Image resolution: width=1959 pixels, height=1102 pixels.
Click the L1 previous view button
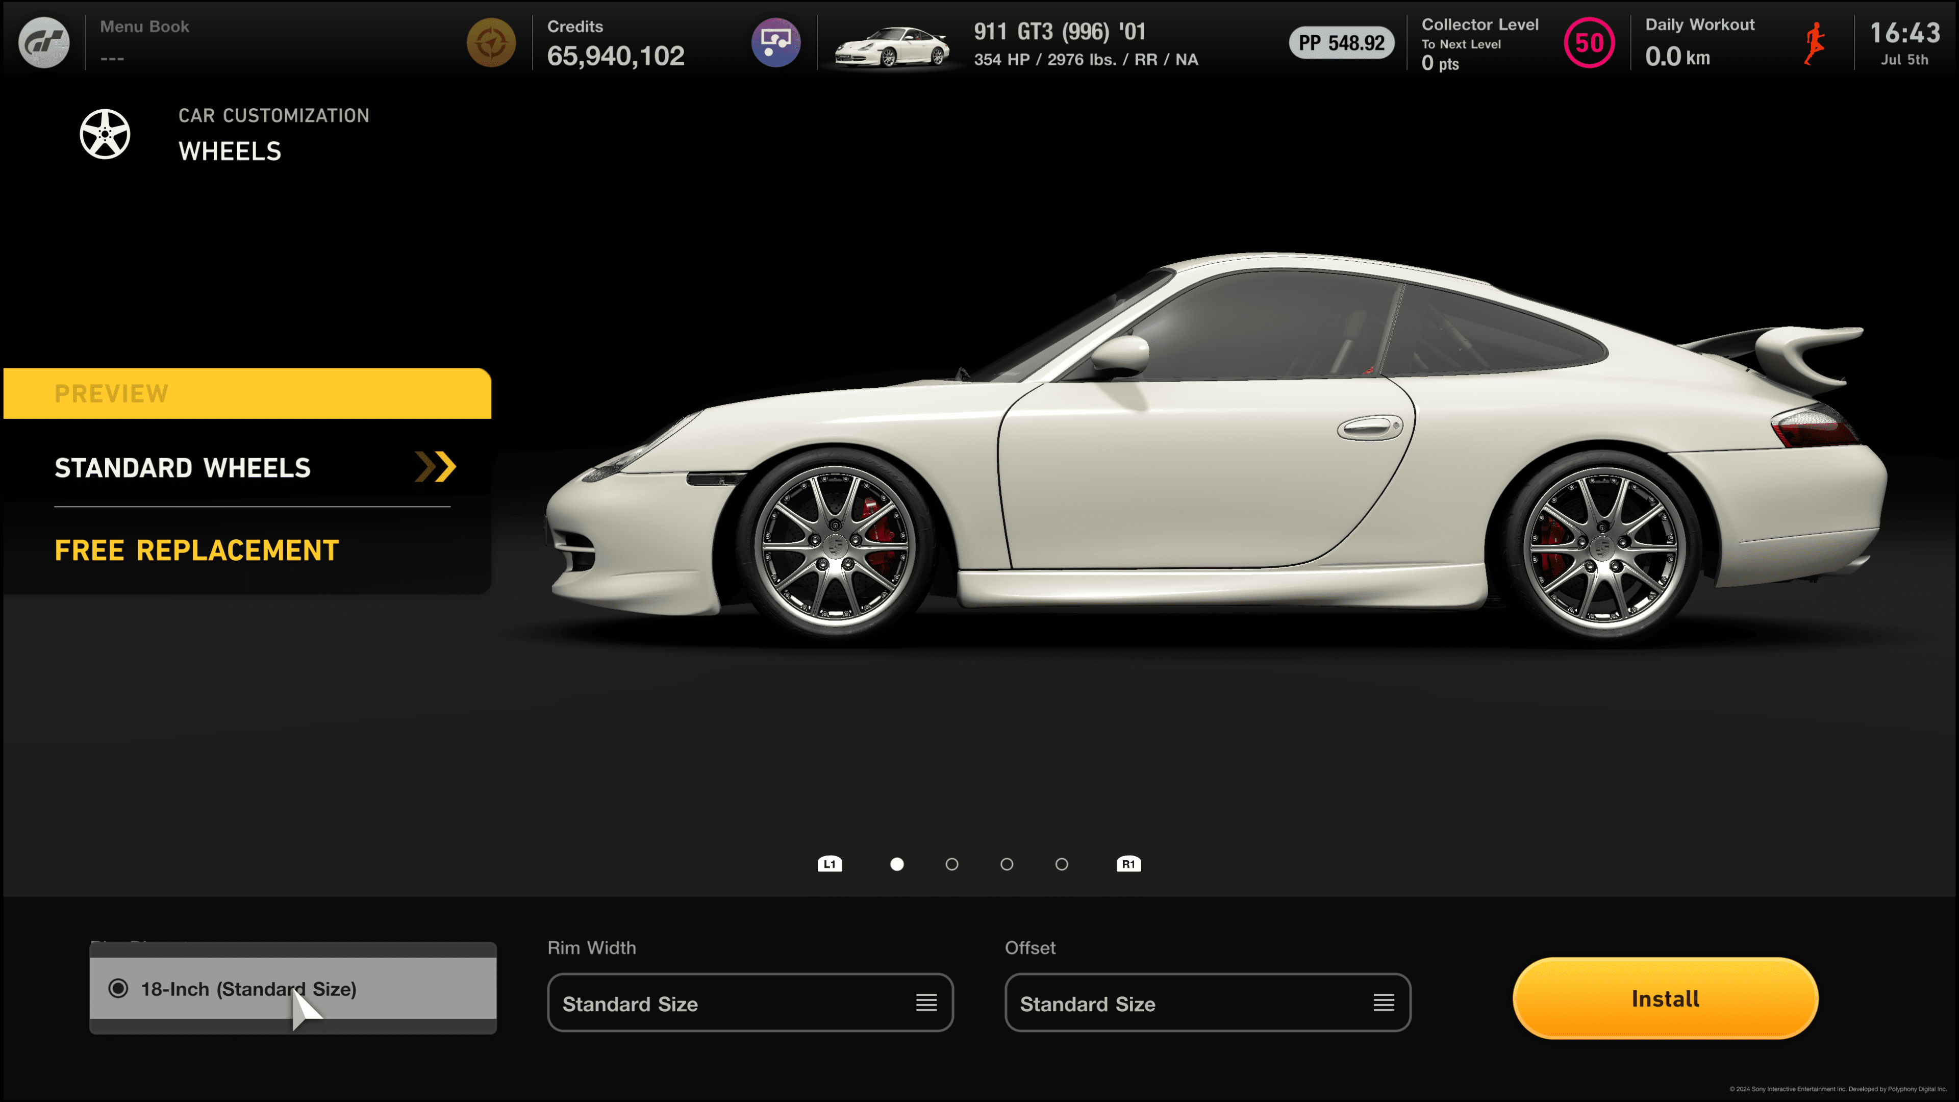tap(830, 864)
